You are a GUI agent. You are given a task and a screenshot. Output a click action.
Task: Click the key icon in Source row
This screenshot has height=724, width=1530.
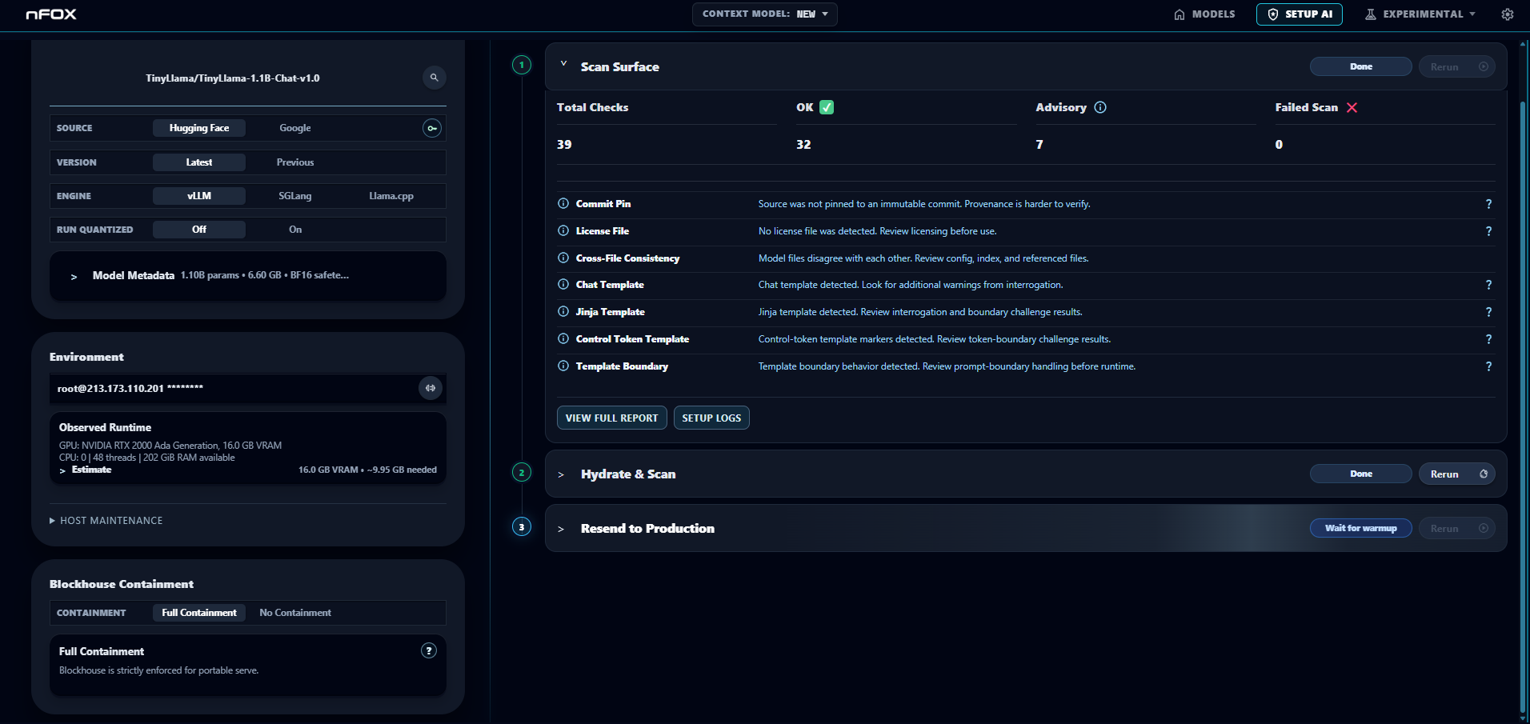click(x=432, y=128)
